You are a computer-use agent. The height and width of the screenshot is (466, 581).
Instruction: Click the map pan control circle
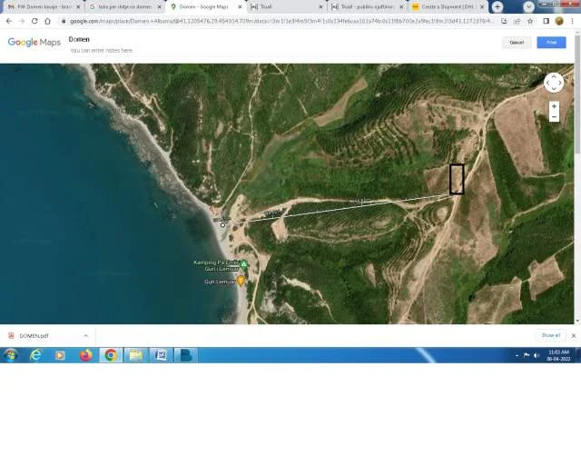coord(553,83)
